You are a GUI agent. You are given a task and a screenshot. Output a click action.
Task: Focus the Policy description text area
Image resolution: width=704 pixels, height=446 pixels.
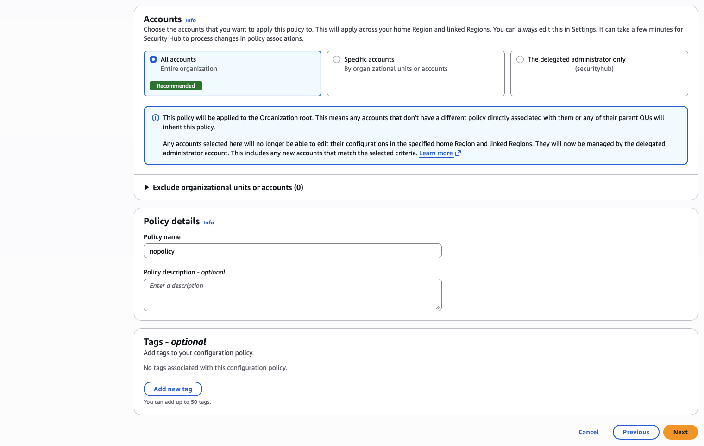pyautogui.click(x=292, y=294)
